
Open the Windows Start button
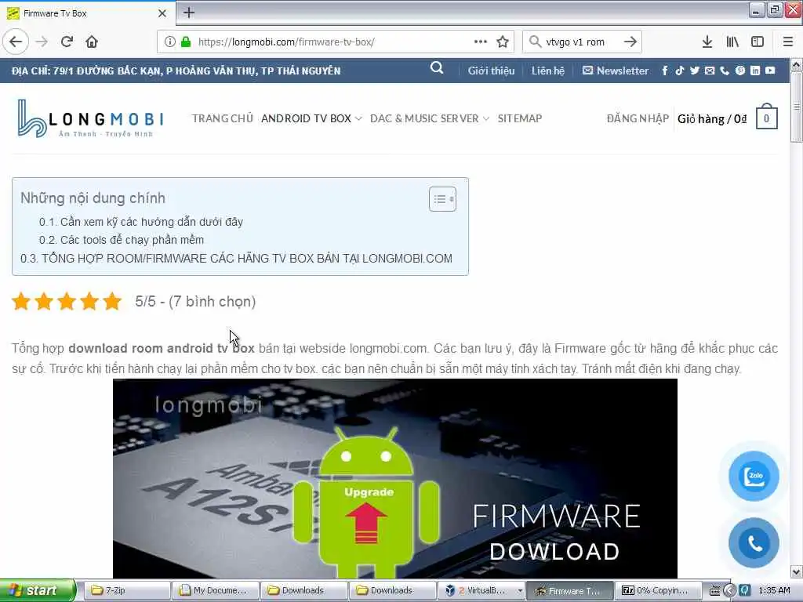click(x=38, y=590)
